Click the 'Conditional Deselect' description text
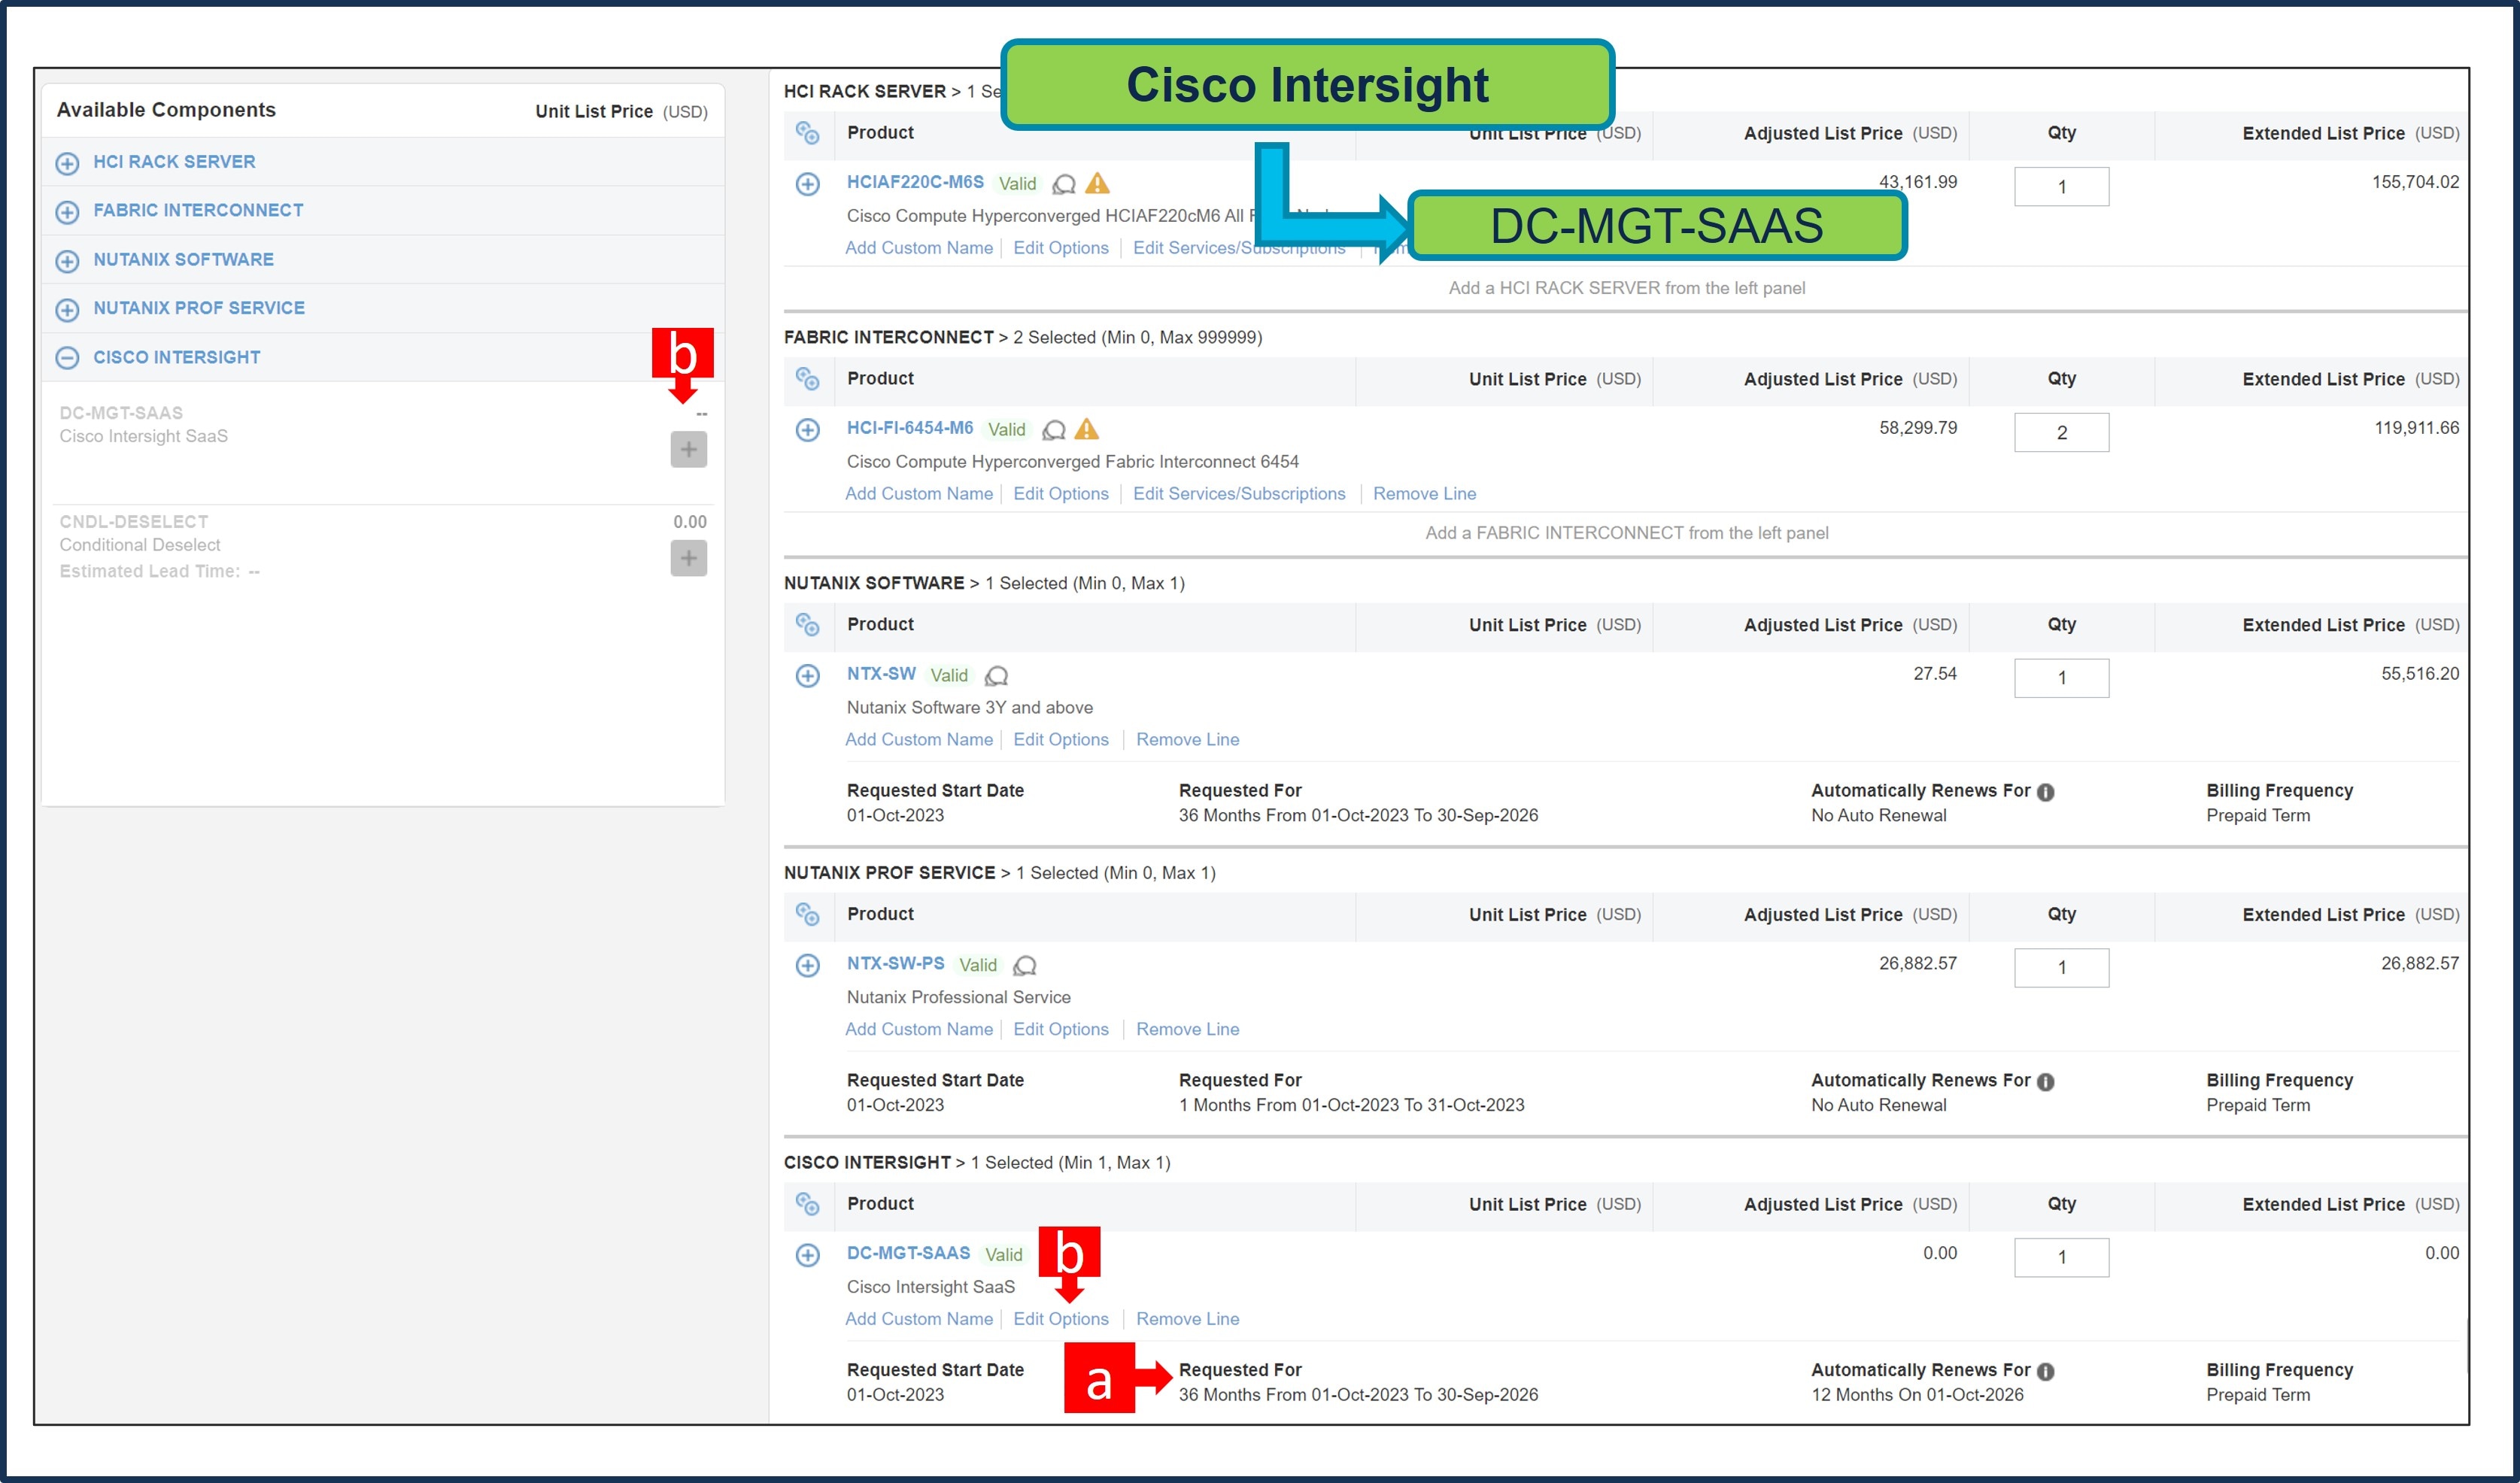Viewport: 2520px width, 1483px height. pos(139,545)
